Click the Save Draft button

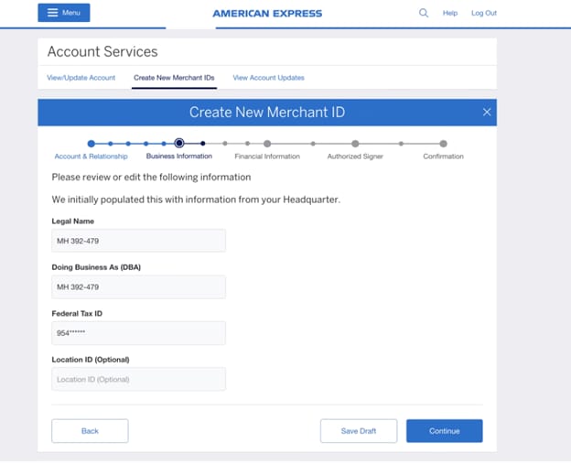point(359,431)
